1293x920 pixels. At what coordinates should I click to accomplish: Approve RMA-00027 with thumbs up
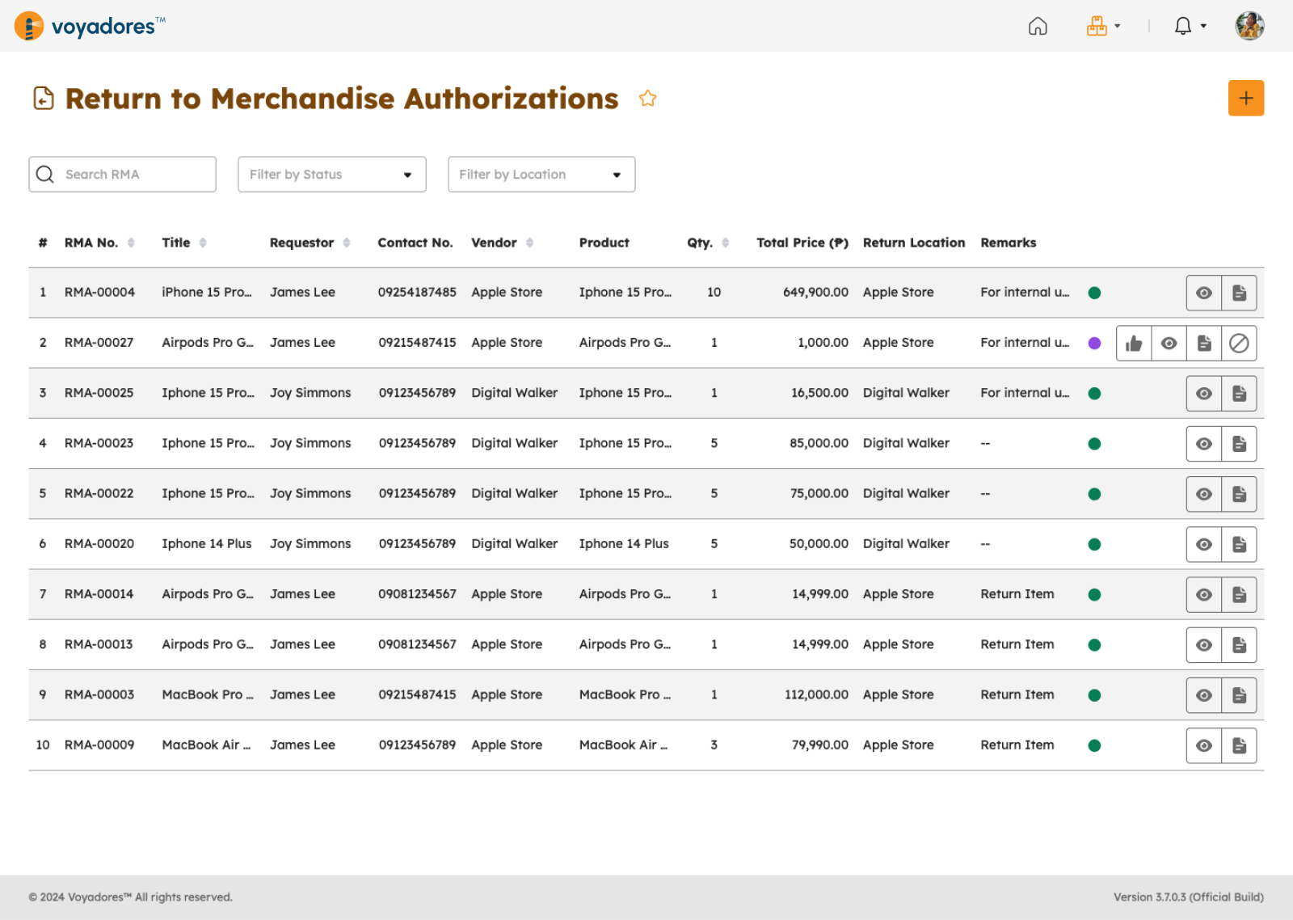tap(1134, 344)
